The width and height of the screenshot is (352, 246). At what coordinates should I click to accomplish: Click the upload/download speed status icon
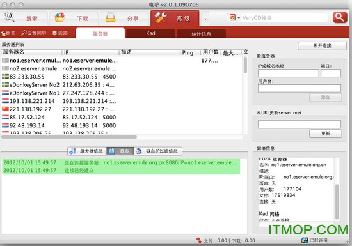pyautogui.click(x=199, y=240)
